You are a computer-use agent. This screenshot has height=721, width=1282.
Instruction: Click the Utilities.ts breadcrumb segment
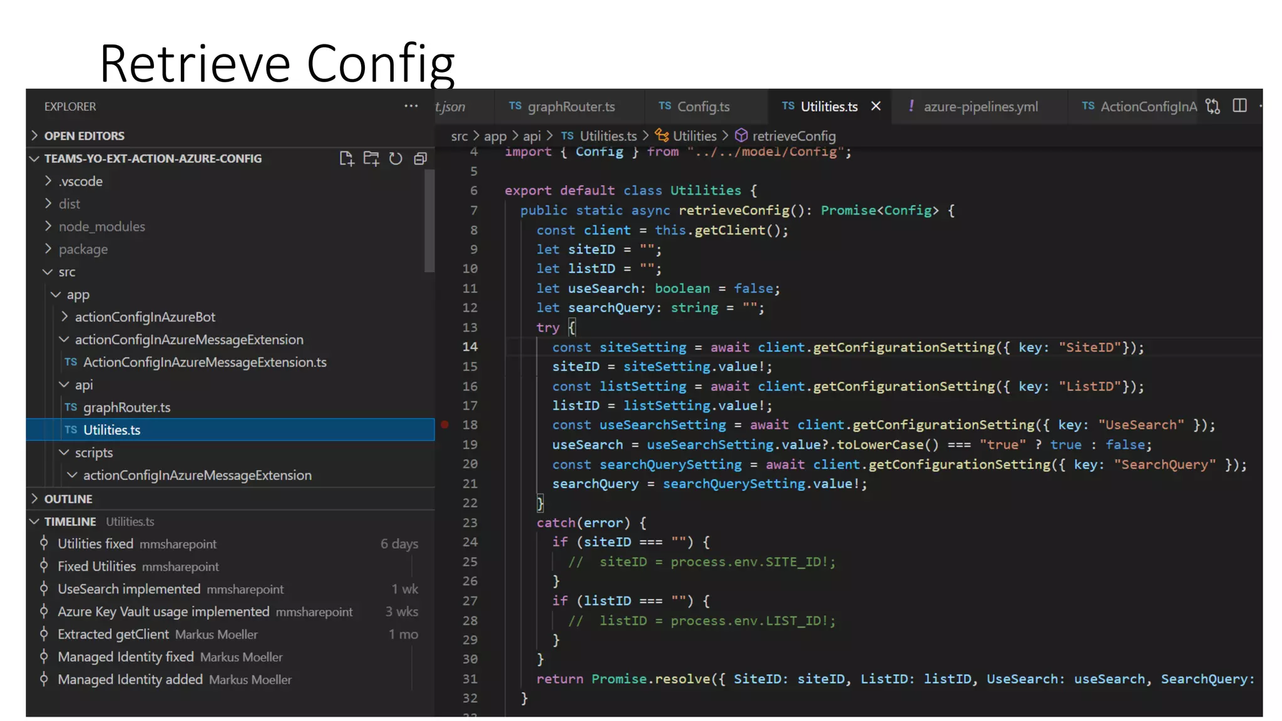tap(599, 136)
